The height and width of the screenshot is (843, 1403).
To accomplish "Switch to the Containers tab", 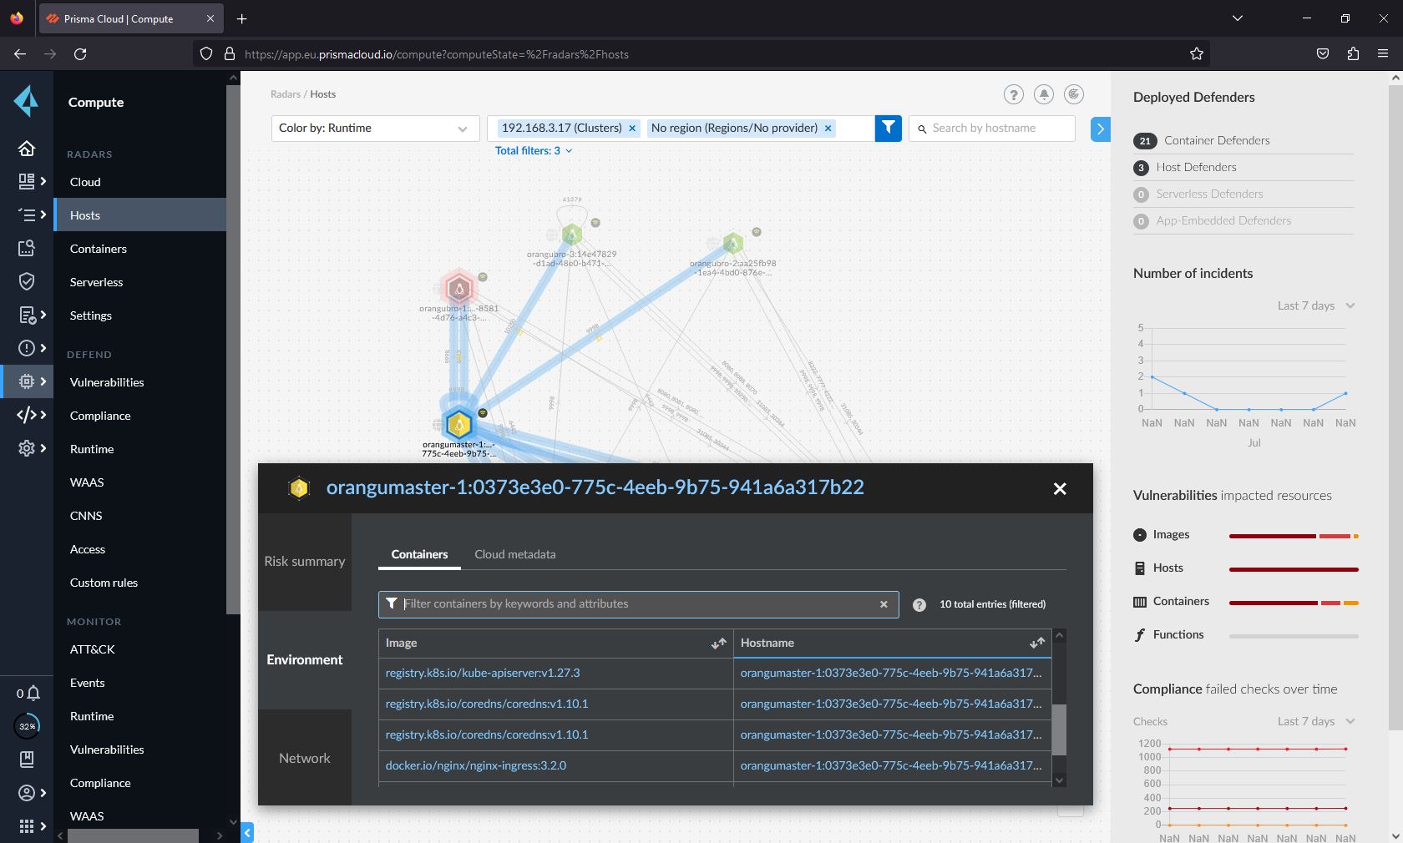I will (x=419, y=554).
